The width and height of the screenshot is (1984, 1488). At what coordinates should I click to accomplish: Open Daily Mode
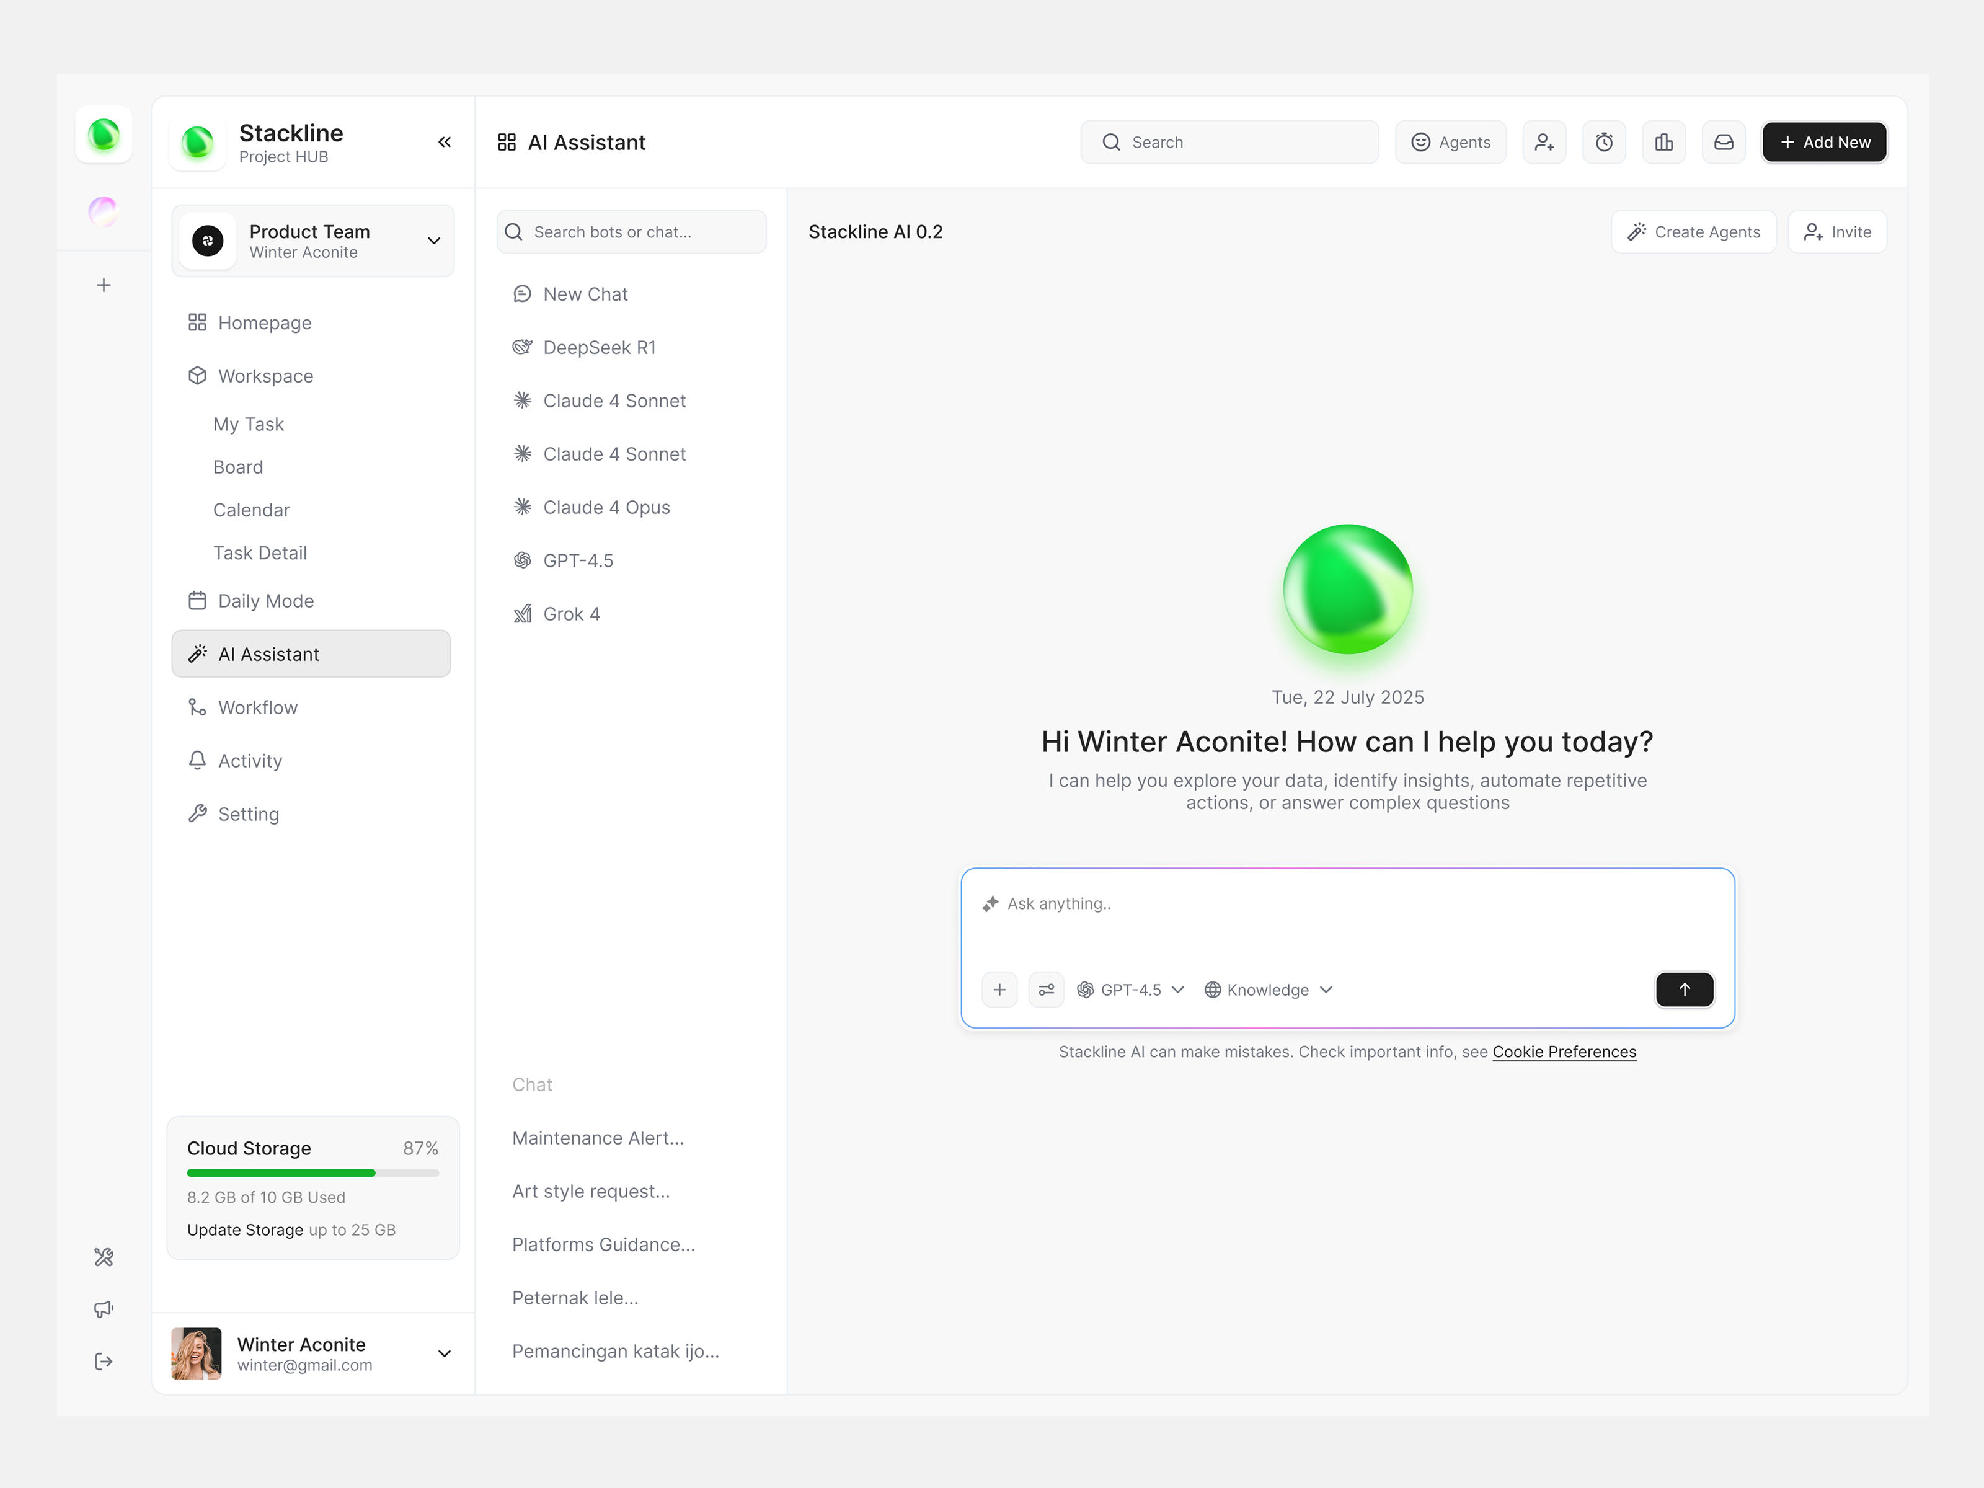pyautogui.click(x=311, y=601)
